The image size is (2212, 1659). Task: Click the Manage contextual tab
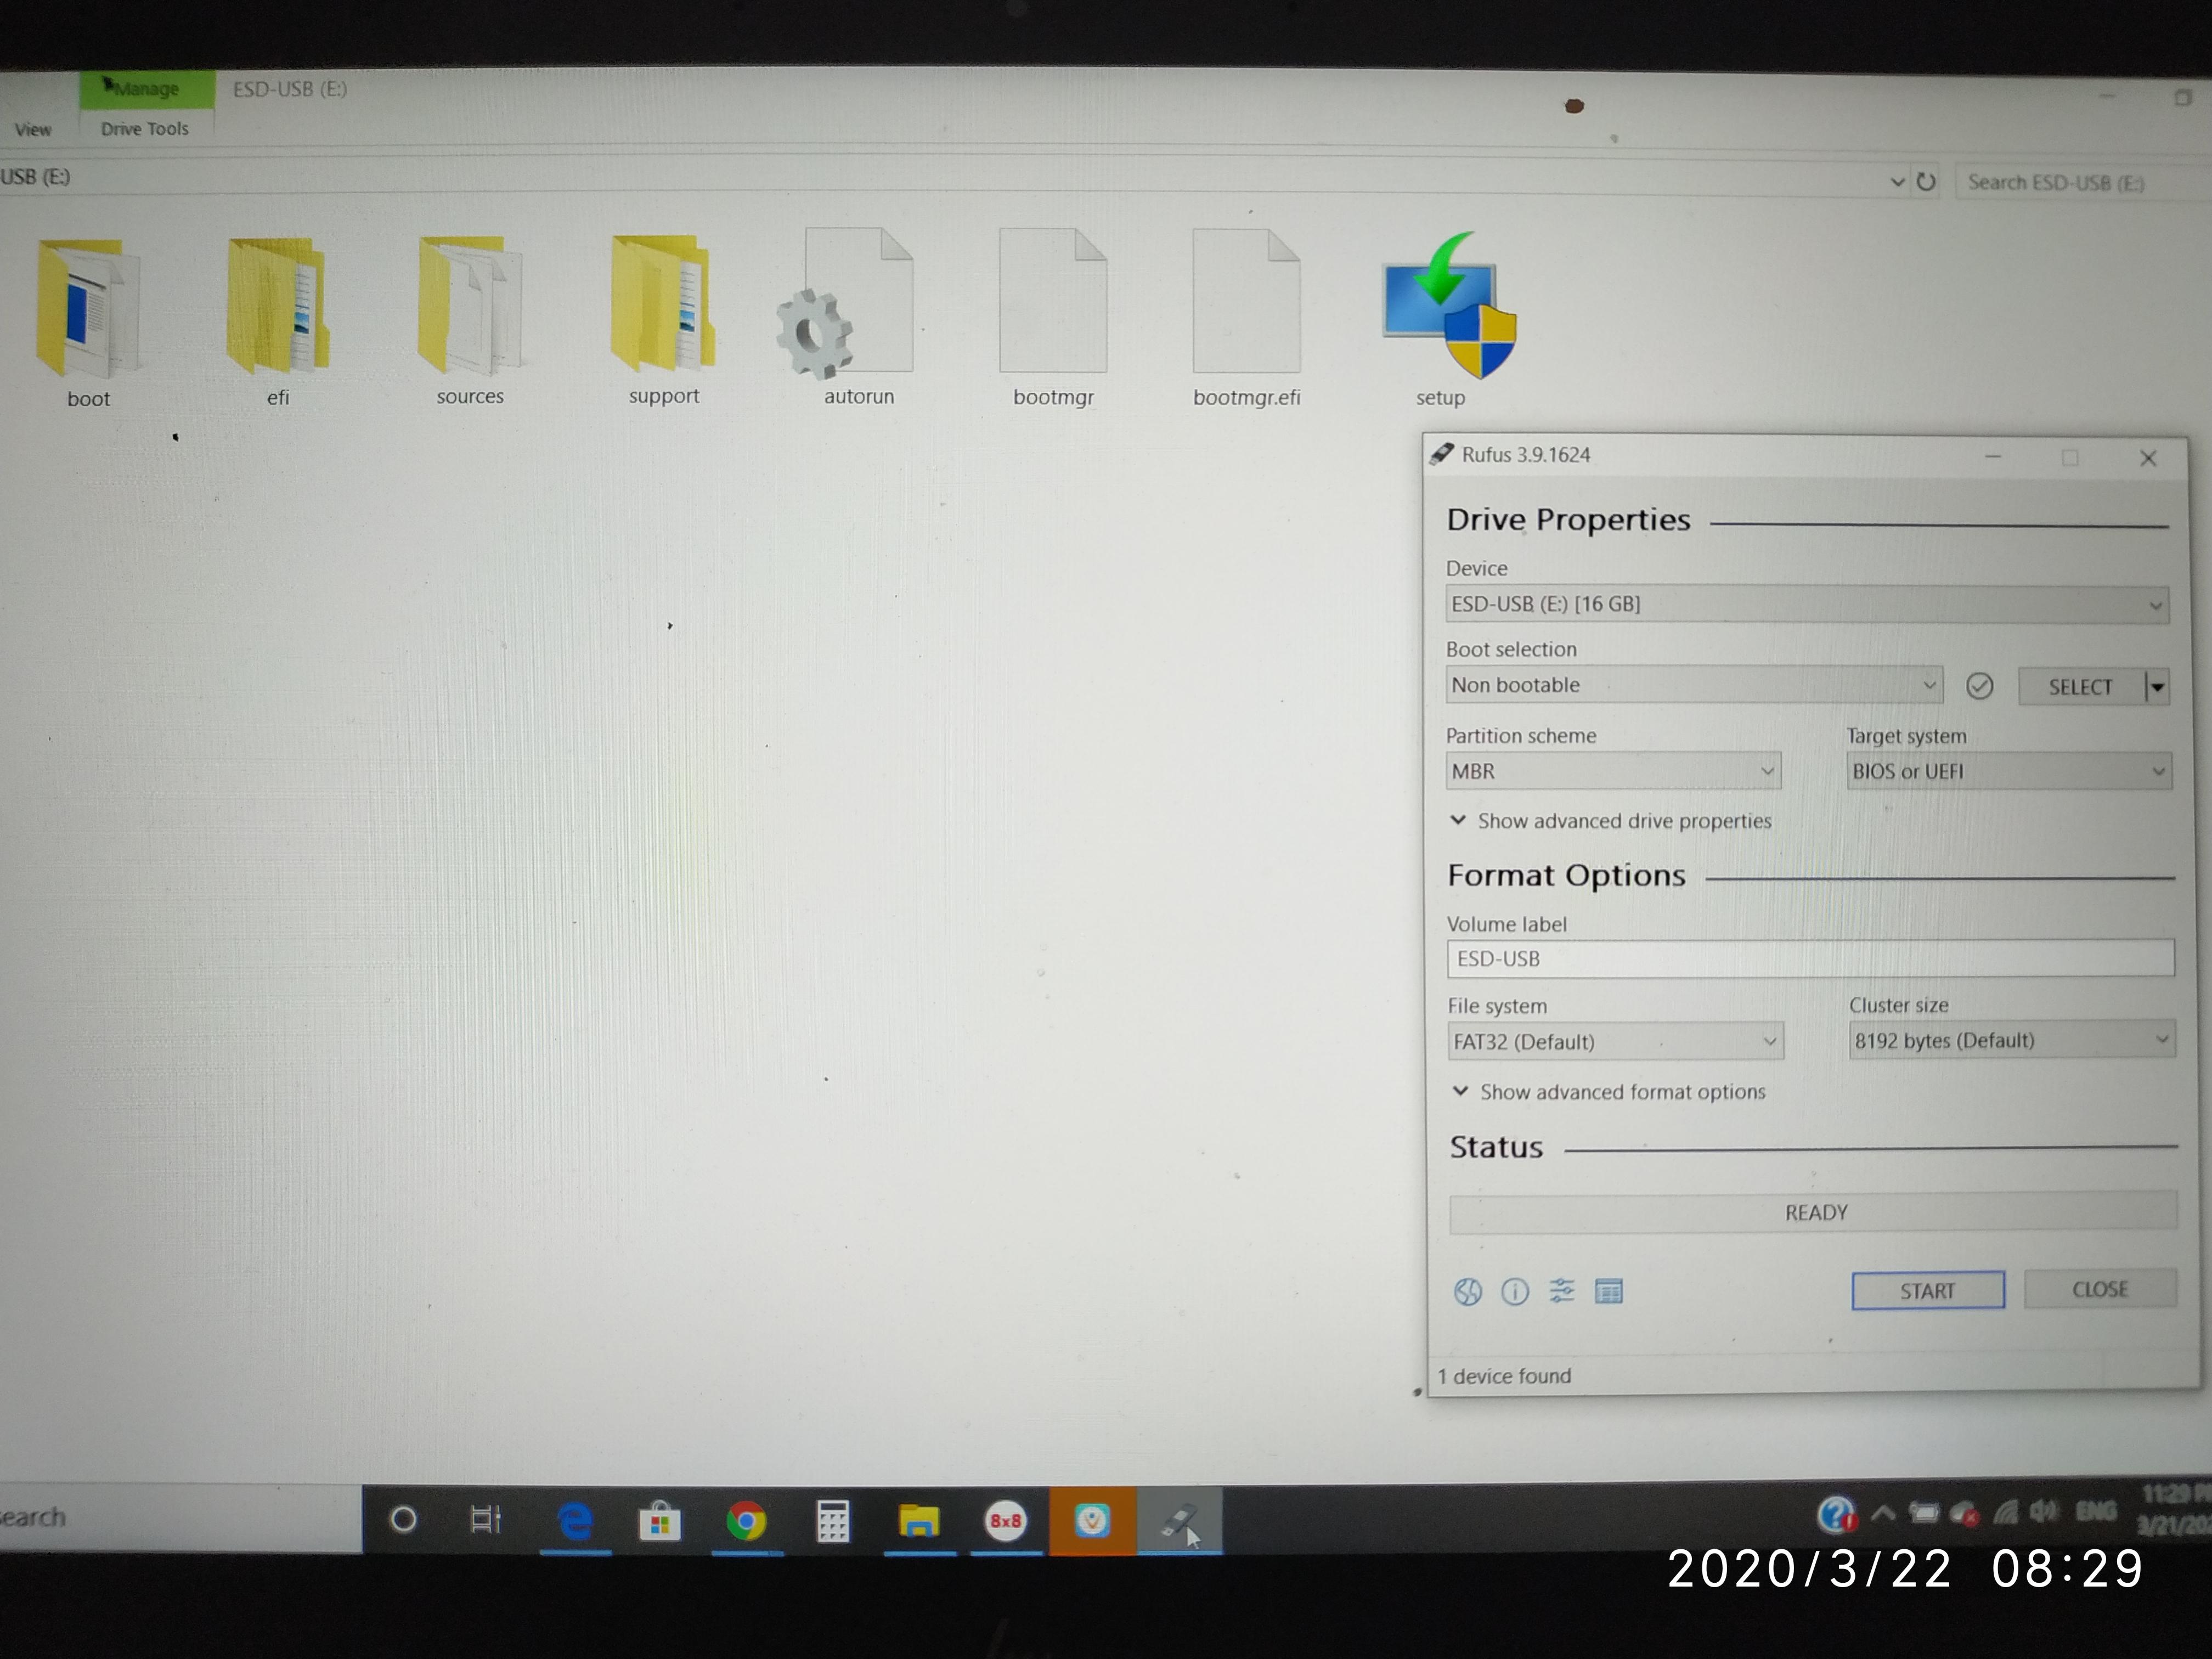[x=146, y=89]
